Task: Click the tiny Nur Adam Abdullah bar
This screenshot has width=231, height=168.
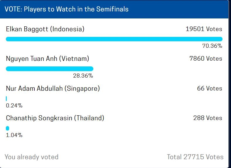Action: click(x=6, y=99)
